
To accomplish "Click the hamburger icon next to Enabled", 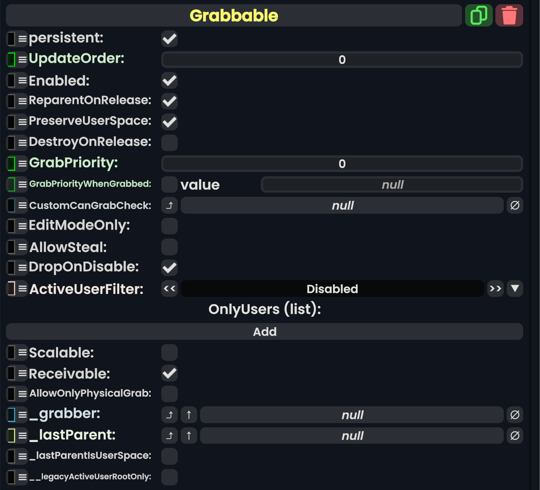I will 22,80.
